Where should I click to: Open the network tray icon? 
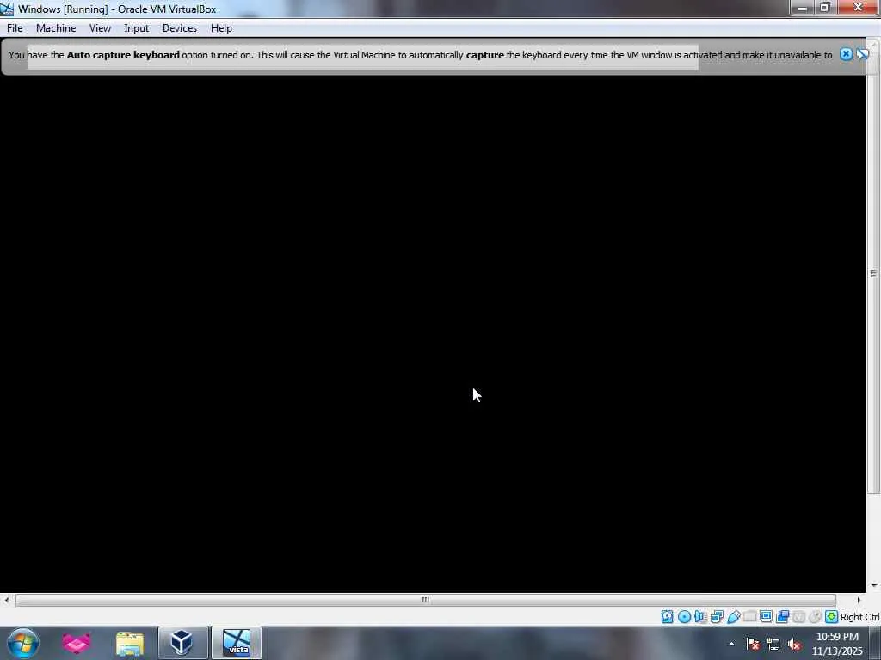[773, 644]
